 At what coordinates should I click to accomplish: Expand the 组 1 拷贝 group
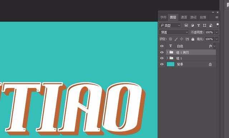point(167,52)
